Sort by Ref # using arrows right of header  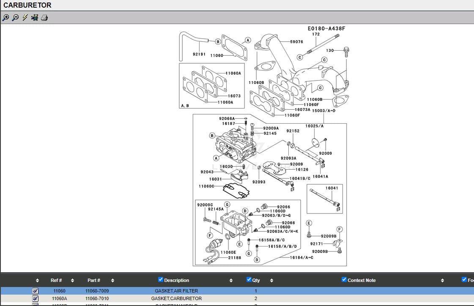[72, 280]
